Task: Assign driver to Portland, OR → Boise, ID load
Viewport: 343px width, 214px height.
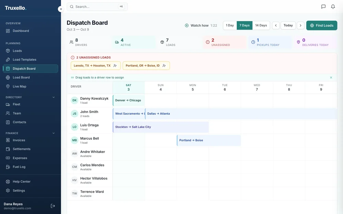Action: coord(164,65)
